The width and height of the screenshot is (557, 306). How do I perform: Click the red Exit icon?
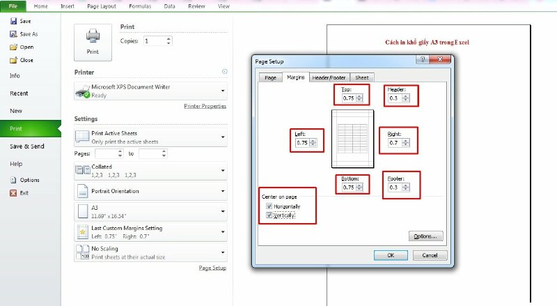pyautogui.click(x=13, y=193)
